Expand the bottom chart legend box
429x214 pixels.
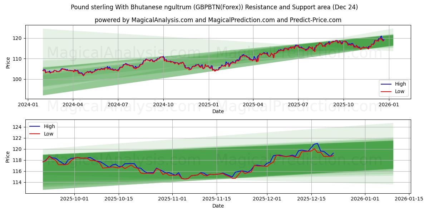[42, 130]
